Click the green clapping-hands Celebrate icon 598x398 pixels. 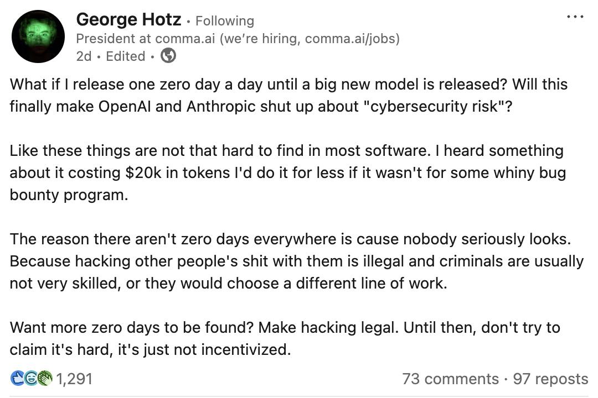point(44,378)
